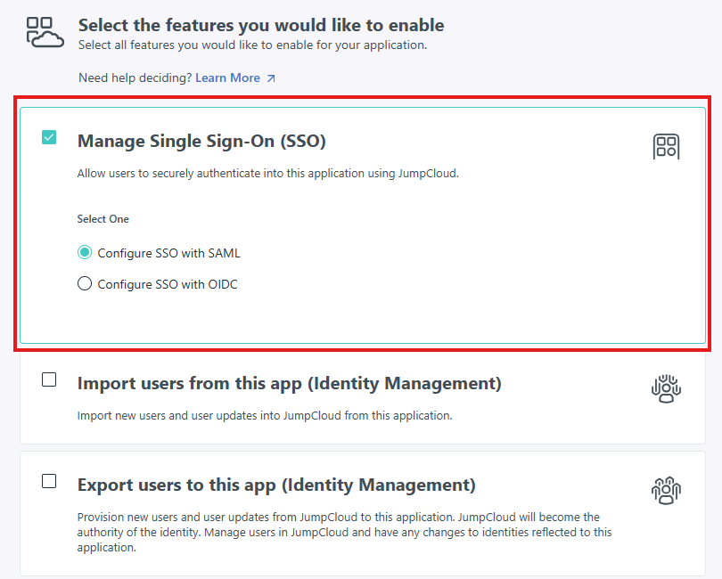Click the Import users description text
Viewport: 722px width, 579px height.
265,416
